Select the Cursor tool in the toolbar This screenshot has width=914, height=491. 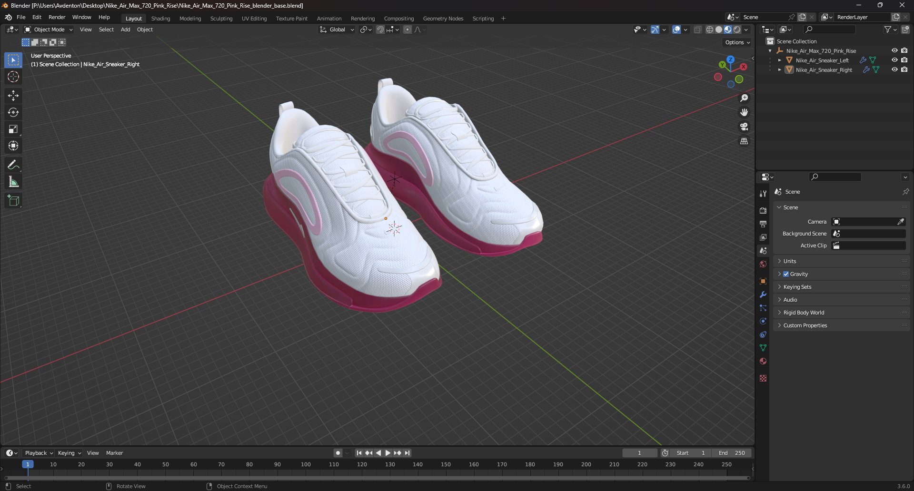pos(13,77)
